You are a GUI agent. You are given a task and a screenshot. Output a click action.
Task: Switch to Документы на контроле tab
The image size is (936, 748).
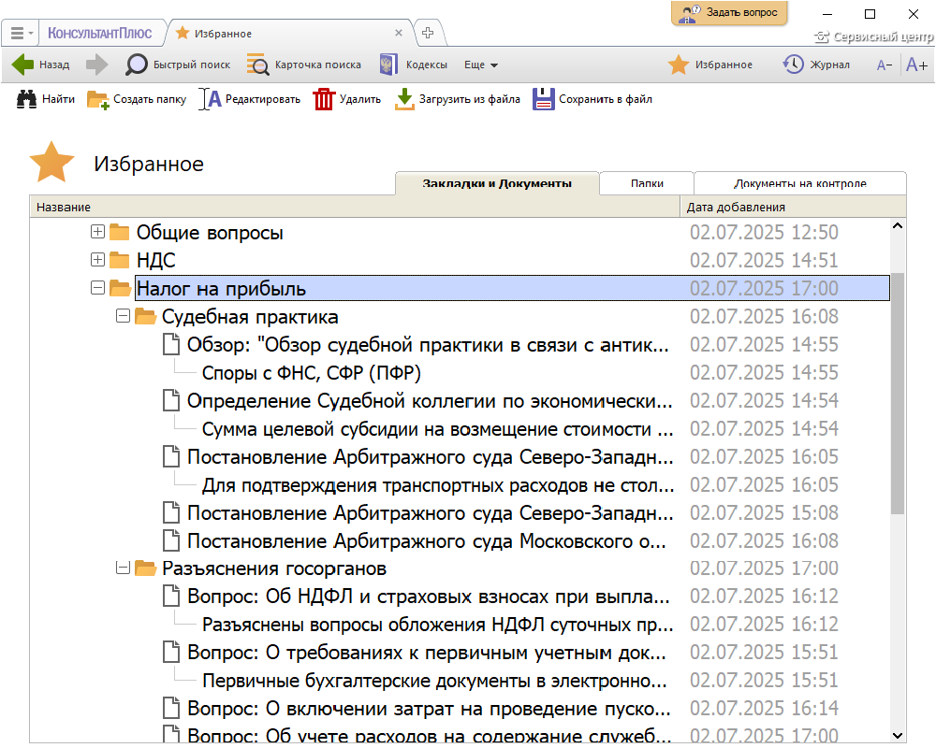800,183
